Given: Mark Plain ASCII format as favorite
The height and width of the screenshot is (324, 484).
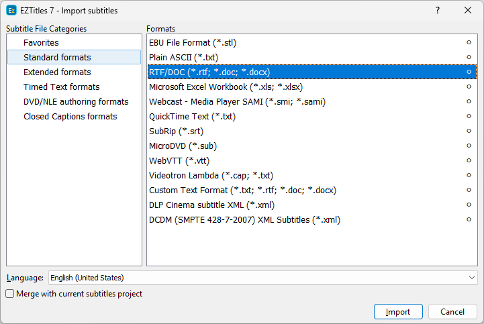Looking at the screenshot, I should pos(469,57).
